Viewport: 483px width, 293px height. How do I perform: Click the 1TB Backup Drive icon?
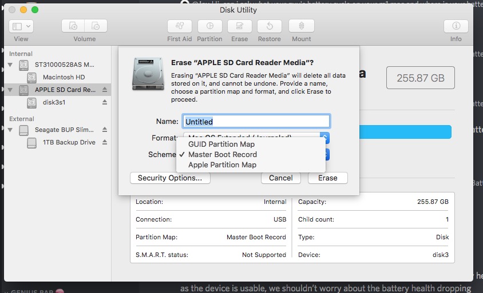[31, 143]
